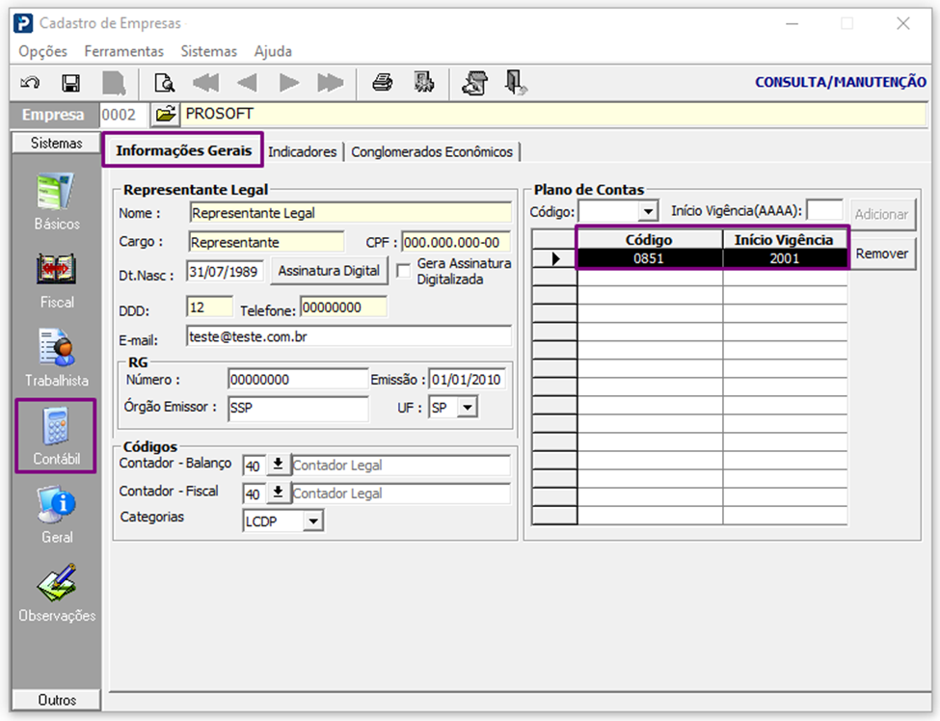Click the printer icon in the toolbar
This screenshot has width=940, height=721.
pyautogui.click(x=383, y=83)
